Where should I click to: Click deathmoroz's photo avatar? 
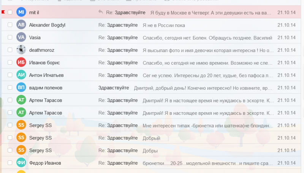21,50
